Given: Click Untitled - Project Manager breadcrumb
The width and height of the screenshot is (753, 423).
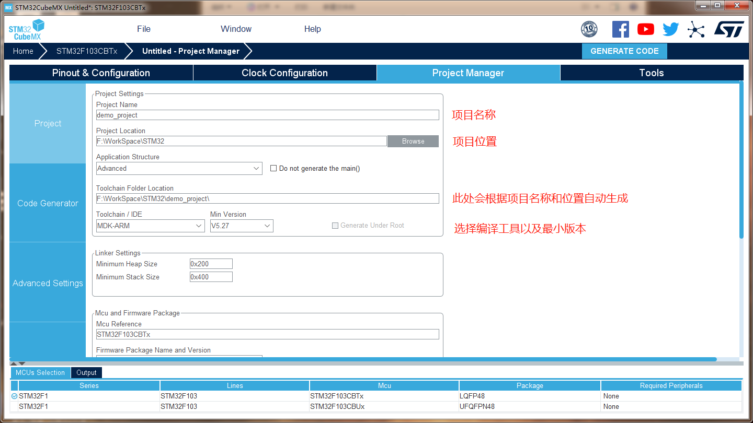Looking at the screenshot, I should (191, 51).
